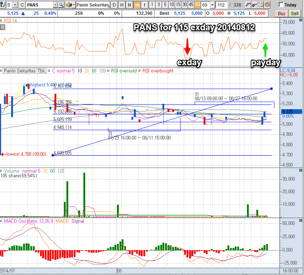Click the 120 price moving average legend value
The width and height of the screenshot is (304, 275).
[103, 71]
